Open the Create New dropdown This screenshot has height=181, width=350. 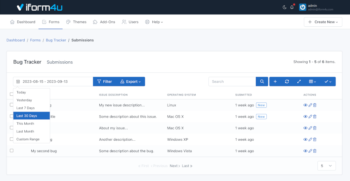323,22
